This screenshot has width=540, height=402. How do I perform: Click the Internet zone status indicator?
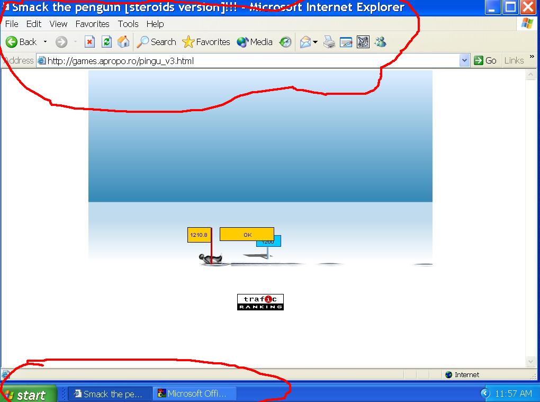coord(463,375)
